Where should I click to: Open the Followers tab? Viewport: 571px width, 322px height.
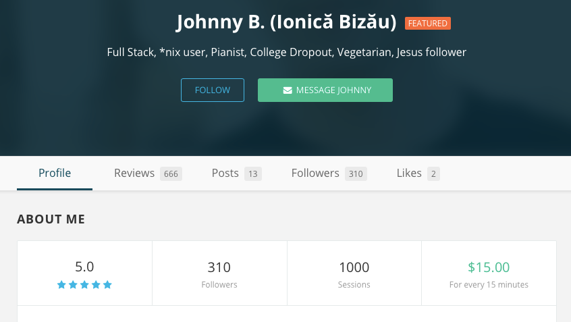coord(329,173)
